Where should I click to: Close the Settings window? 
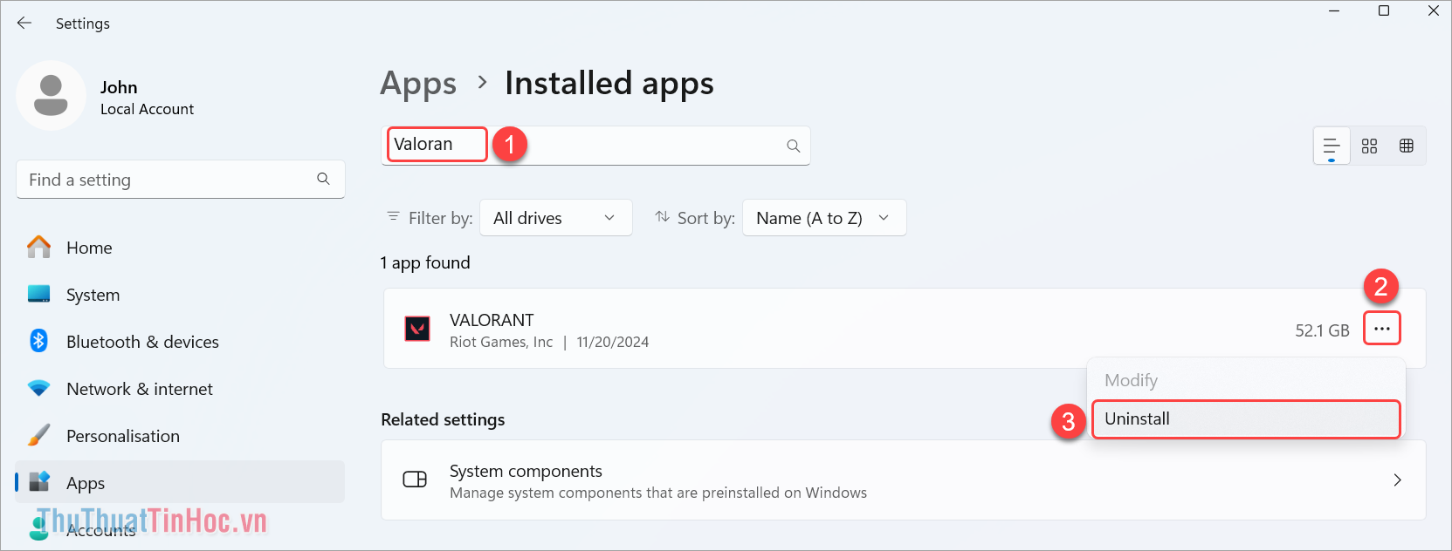(x=1434, y=11)
